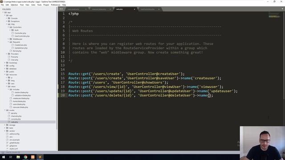Open validation.blade.php view file
Image resolution: width=285 pixels, height=160 pixels.
(23, 96)
